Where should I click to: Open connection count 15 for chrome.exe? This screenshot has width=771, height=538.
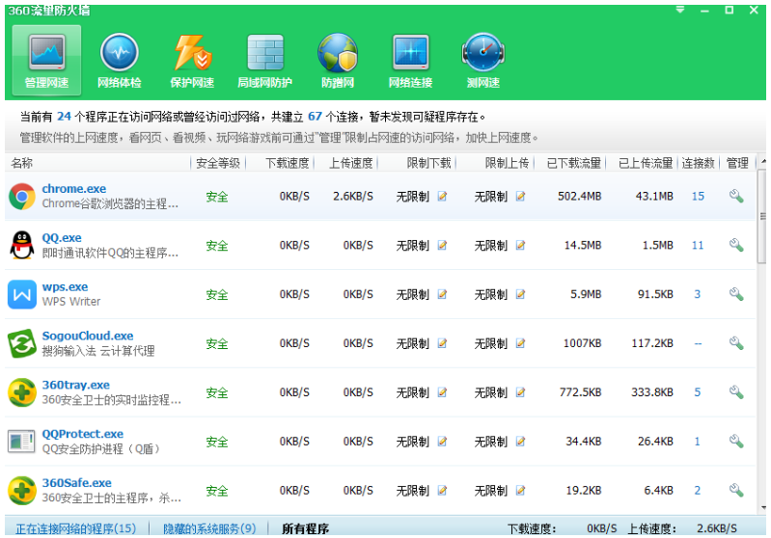698,196
